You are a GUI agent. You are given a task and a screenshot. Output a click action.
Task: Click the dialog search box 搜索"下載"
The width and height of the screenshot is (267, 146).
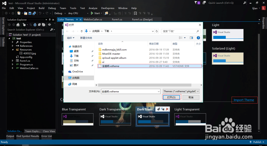(180, 31)
